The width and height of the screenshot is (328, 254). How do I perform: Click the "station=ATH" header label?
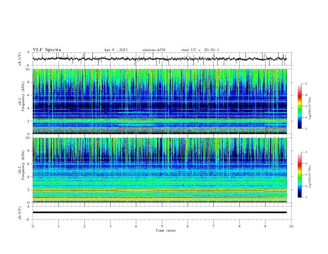click(154, 50)
